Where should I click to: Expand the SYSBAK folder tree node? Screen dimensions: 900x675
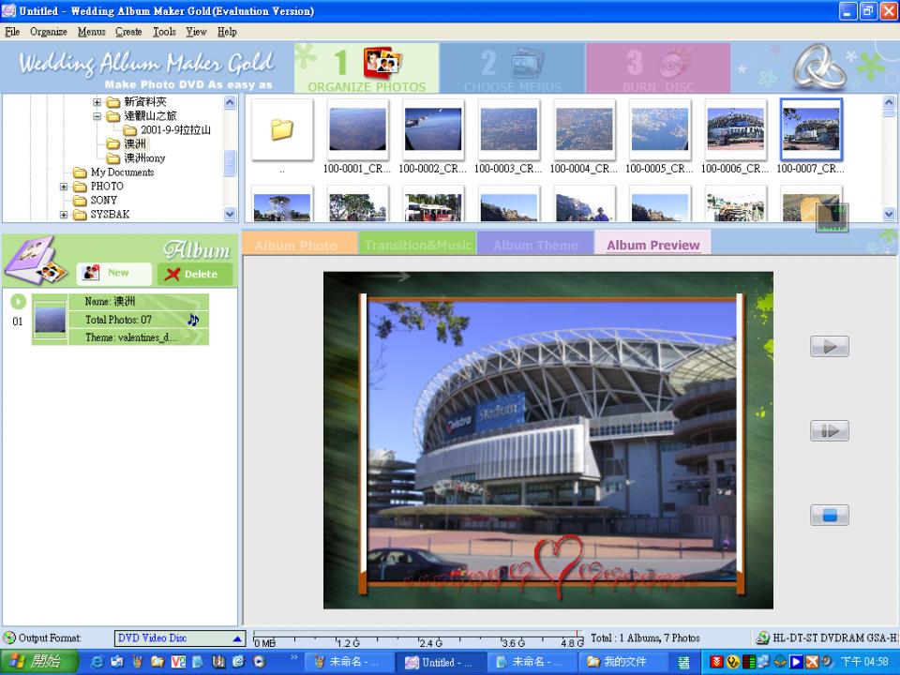[x=65, y=215]
